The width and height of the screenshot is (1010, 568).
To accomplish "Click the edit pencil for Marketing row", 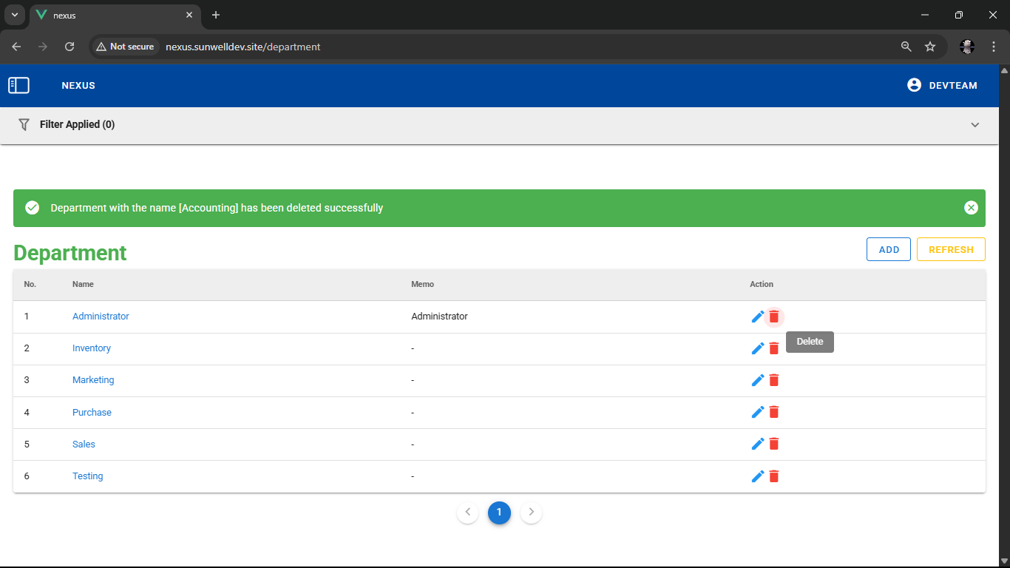I will [x=757, y=380].
